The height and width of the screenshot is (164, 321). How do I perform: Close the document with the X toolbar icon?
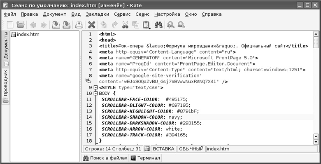(91, 25)
